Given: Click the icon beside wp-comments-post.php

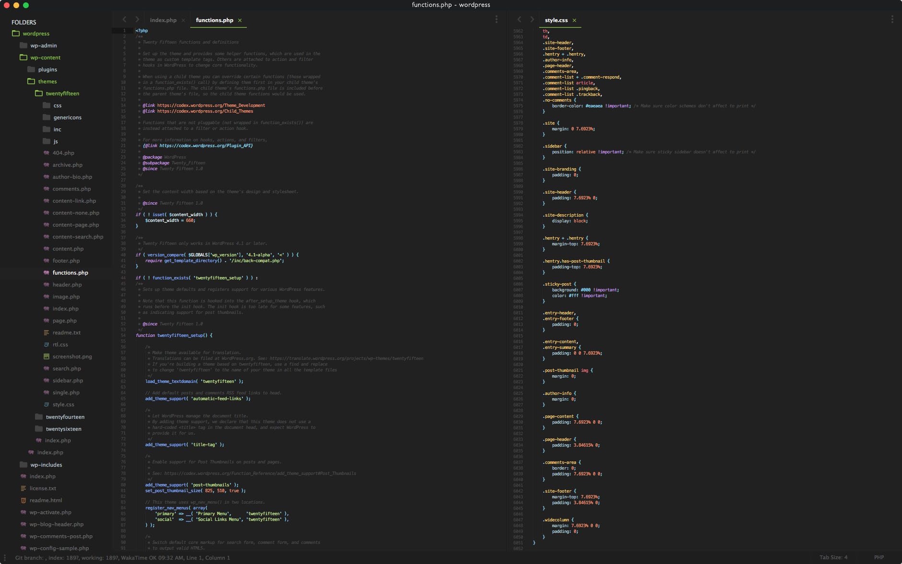Looking at the screenshot, I should pyautogui.click(x=23, y=536).
